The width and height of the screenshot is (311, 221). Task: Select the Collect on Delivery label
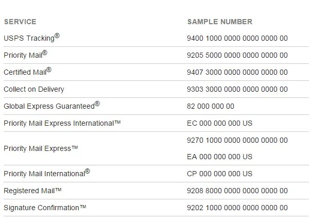34,89
